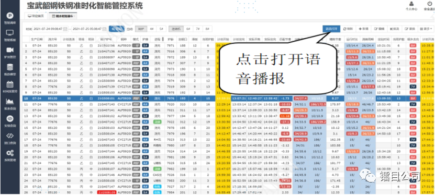The image size is (435, 195).
Task: Click the power icon for safe logout
Action: (430, 4)
